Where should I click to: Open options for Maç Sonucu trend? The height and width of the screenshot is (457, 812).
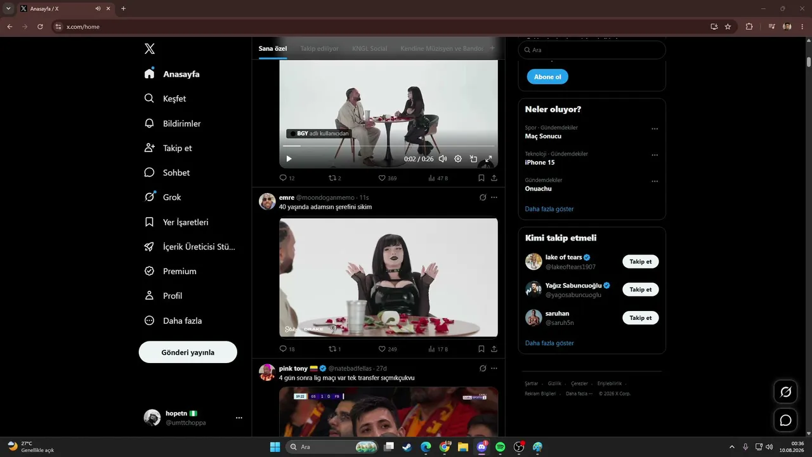click(x=655, y=129)
